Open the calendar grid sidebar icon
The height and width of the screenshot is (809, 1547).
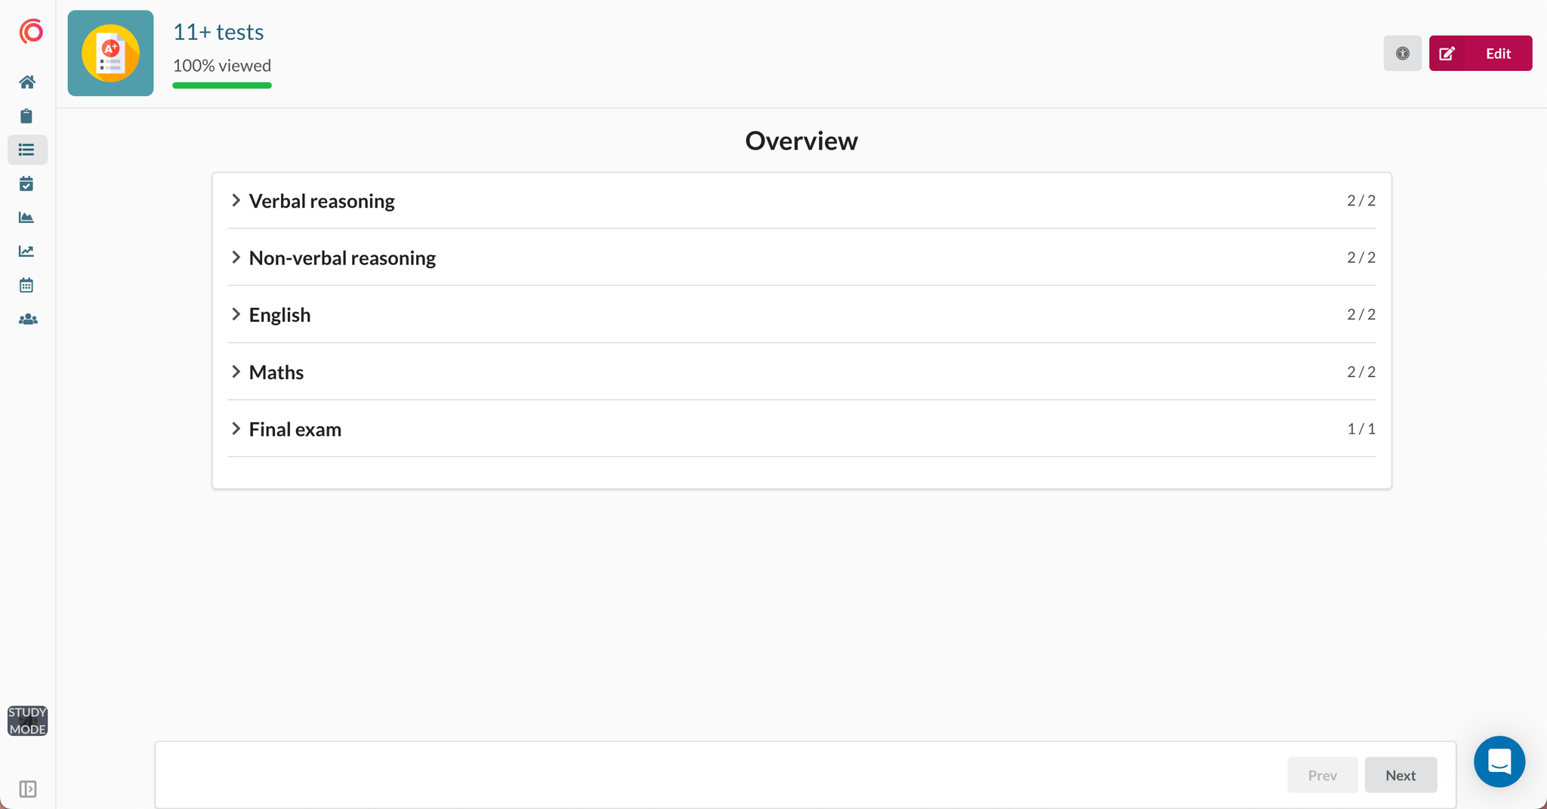pyautogui.click(x=27, y=285)
